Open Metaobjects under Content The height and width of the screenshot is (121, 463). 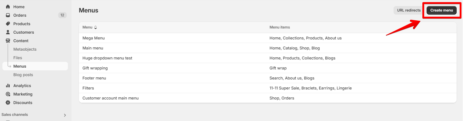click(x=25, y=49)
